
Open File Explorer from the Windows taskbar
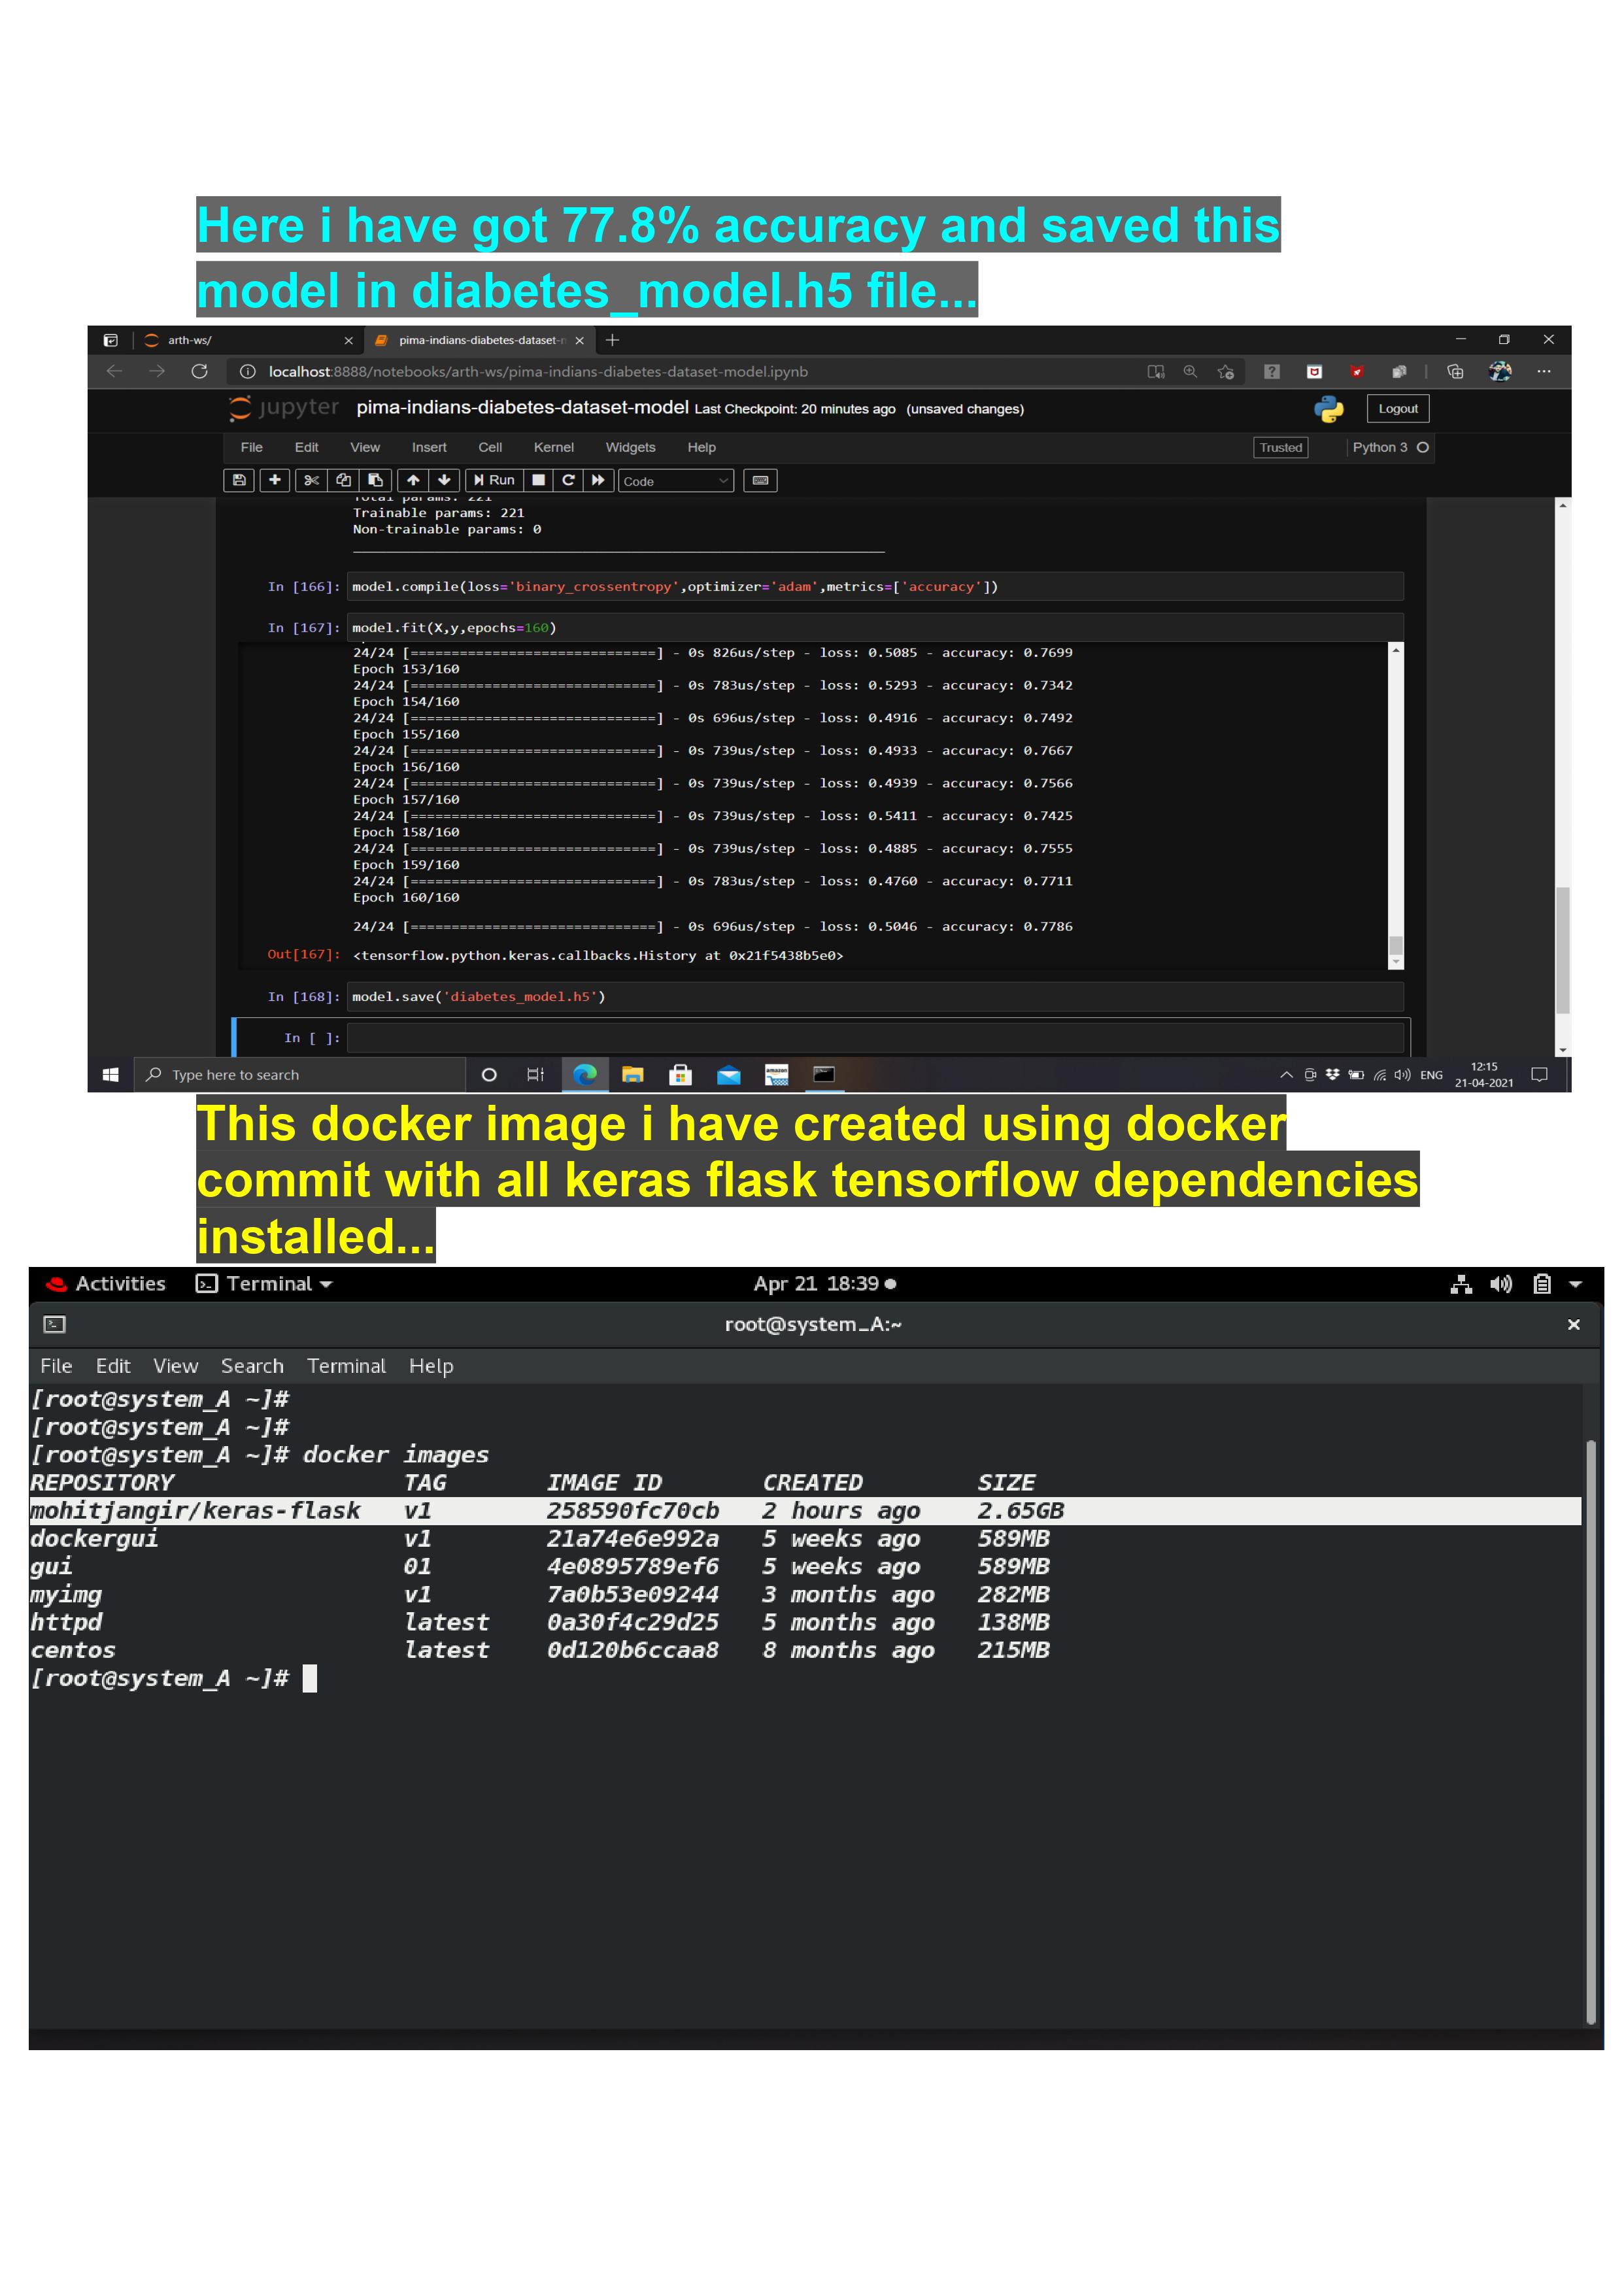coord(632,1074)
